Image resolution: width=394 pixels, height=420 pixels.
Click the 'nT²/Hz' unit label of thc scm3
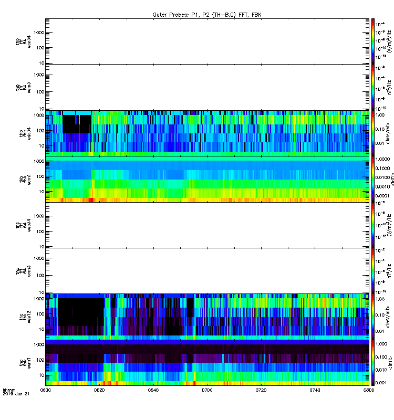point(389,271)
